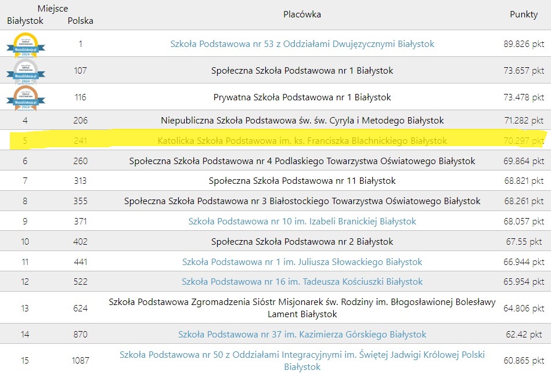Open Szkoła Podstawowa nr 1 Juliusza Słowackiego link
This screenshot has width=551, height=374.
point(302,262)
